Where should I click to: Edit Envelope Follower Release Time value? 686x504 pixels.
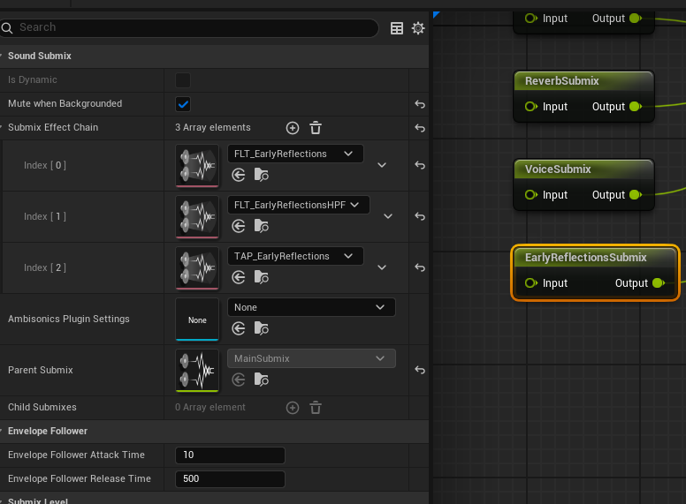[230, 478]
